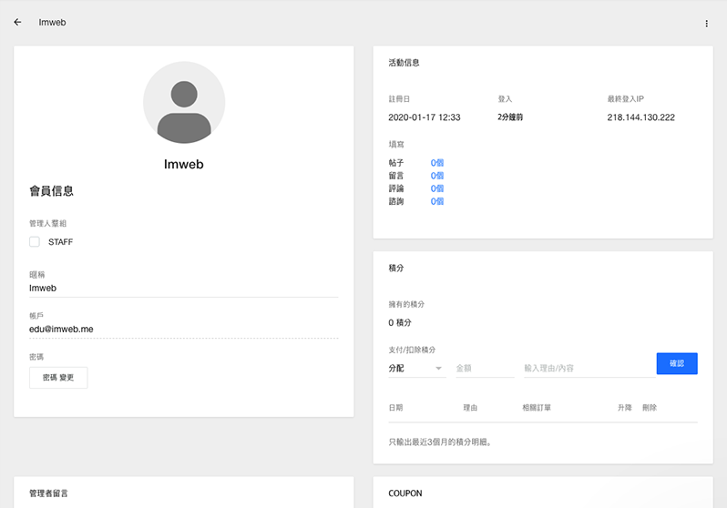Go back using the left arrow icon
727x508 pixels.
(x=17, y=22)
